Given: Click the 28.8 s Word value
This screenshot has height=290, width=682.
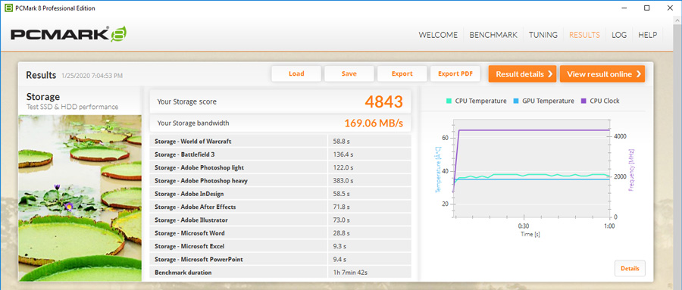Looking at the screenshot, I should [x=341, y=233].
